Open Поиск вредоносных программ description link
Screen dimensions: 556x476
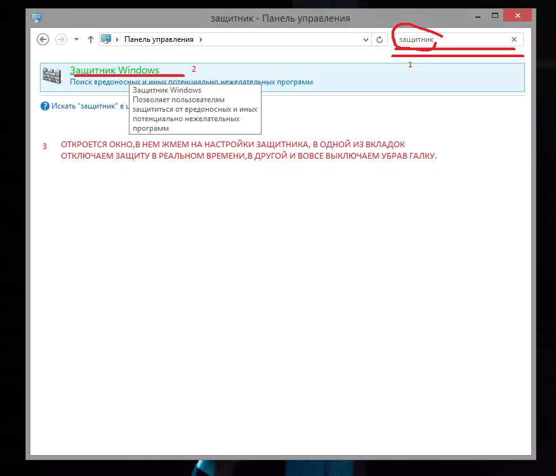pyautogui.click(x=191, y=82)
